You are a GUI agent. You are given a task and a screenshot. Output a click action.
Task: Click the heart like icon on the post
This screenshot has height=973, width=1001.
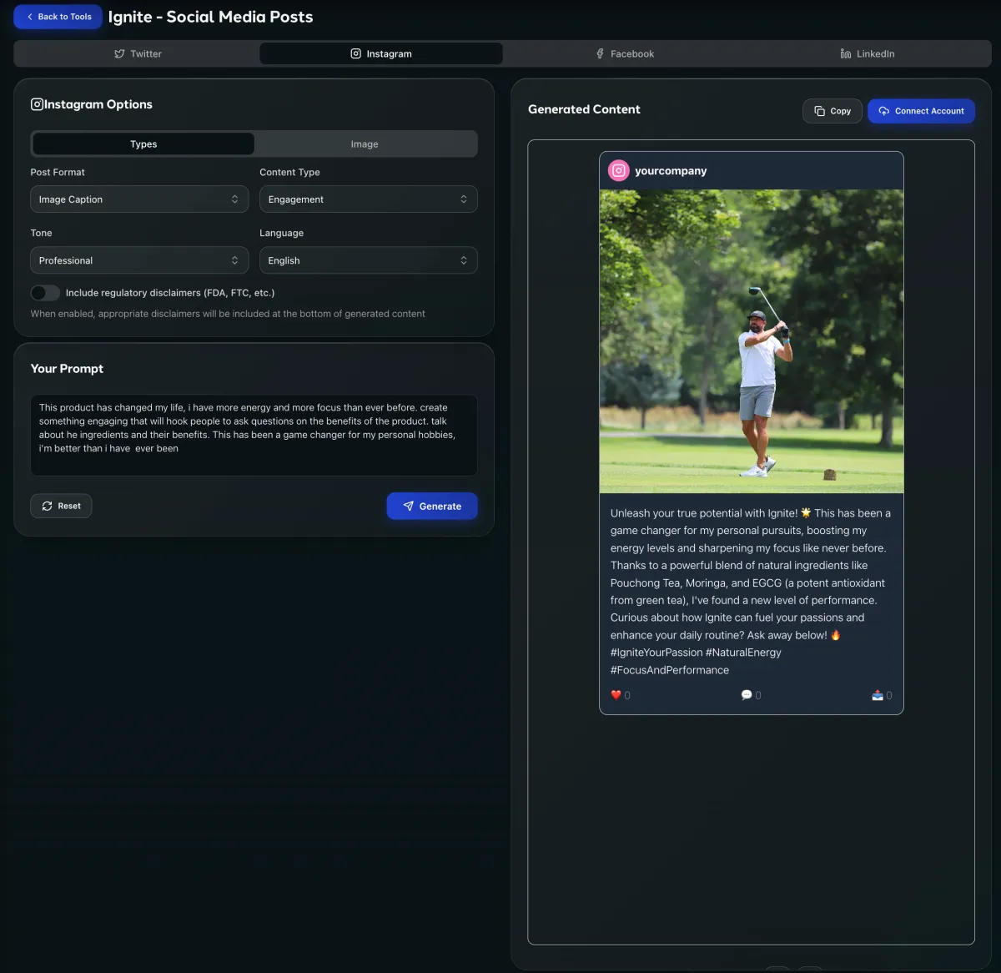pos(616,695)
